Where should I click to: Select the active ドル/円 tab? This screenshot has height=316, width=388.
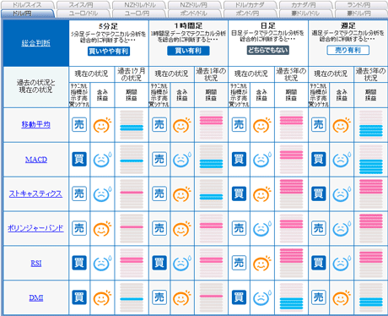pos(27,14)
